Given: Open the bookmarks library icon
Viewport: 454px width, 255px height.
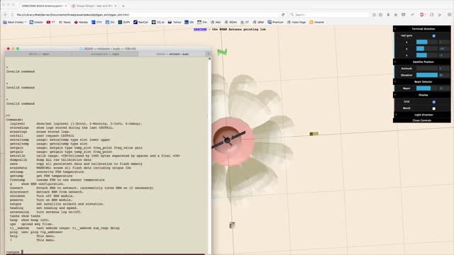Looking at the screenshot, I should point(381,15).
